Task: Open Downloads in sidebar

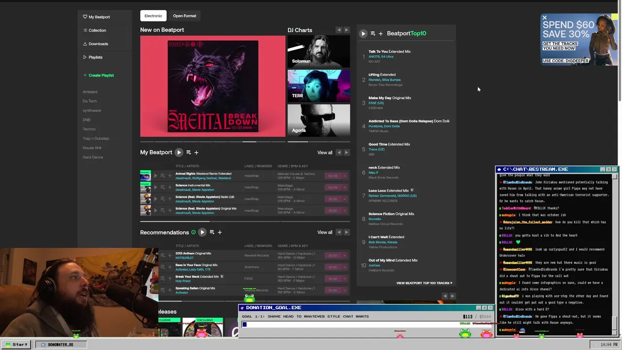Action: coord(95,44)
